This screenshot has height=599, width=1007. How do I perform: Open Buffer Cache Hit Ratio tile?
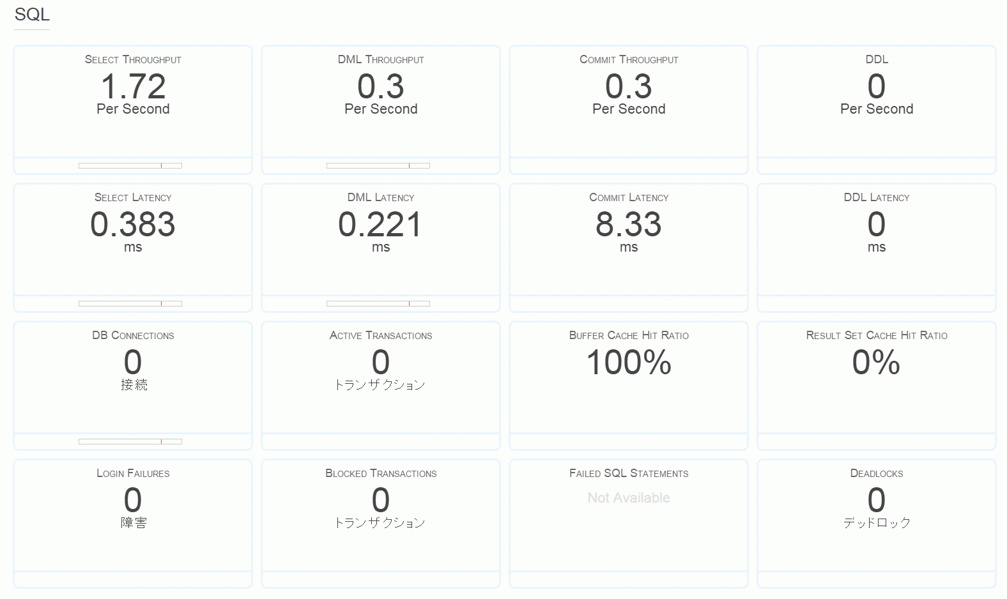click(x=629, y=385)
